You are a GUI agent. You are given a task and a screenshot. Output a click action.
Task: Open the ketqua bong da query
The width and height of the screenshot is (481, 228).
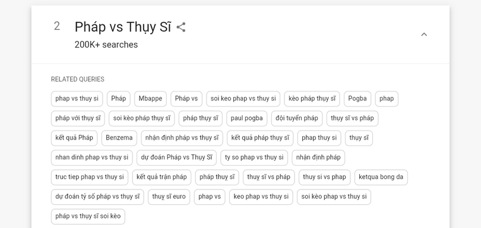[x=381, y=178]
